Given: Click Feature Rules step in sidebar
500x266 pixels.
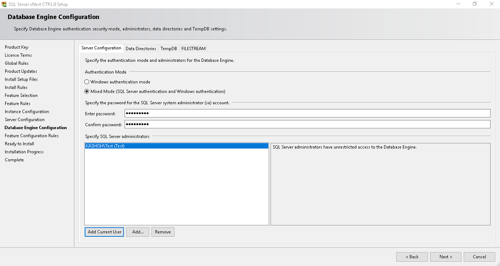Looking at the screenshot, I should coord(18,103).
